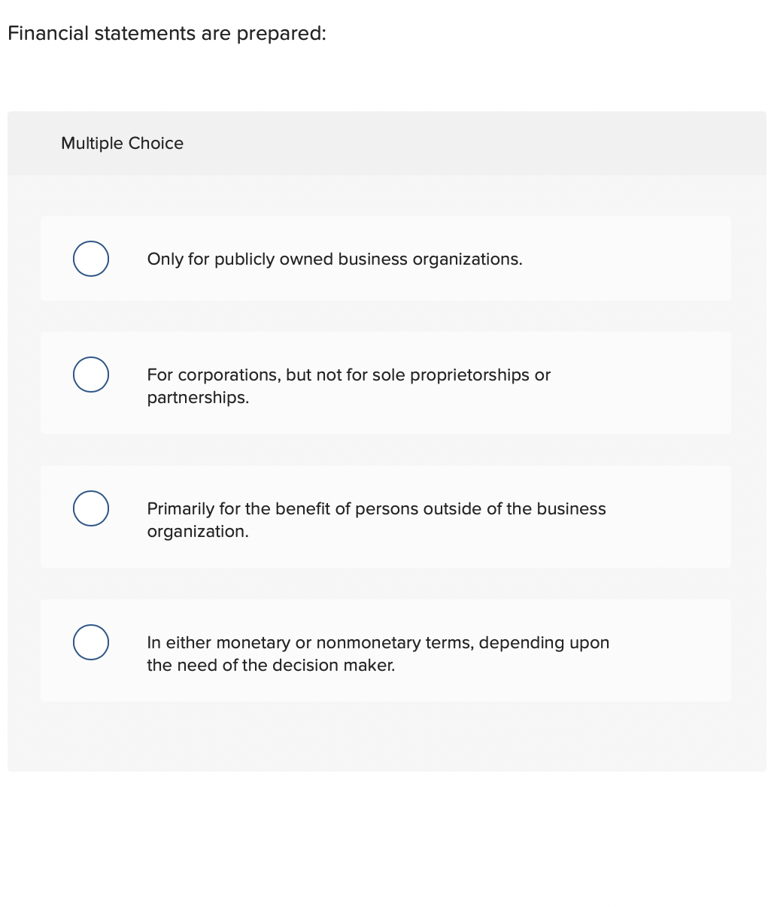Click the answer text about publicly owned organizations
This screenshot has width=768, height=907.
tap(335, 259)
